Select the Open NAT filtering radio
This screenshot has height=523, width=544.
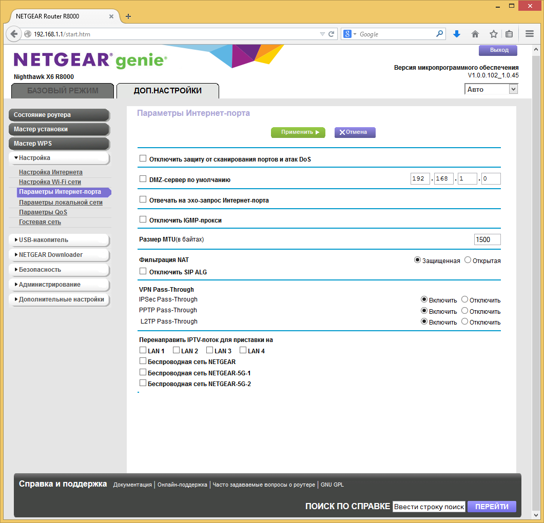[x=468, y=260]
